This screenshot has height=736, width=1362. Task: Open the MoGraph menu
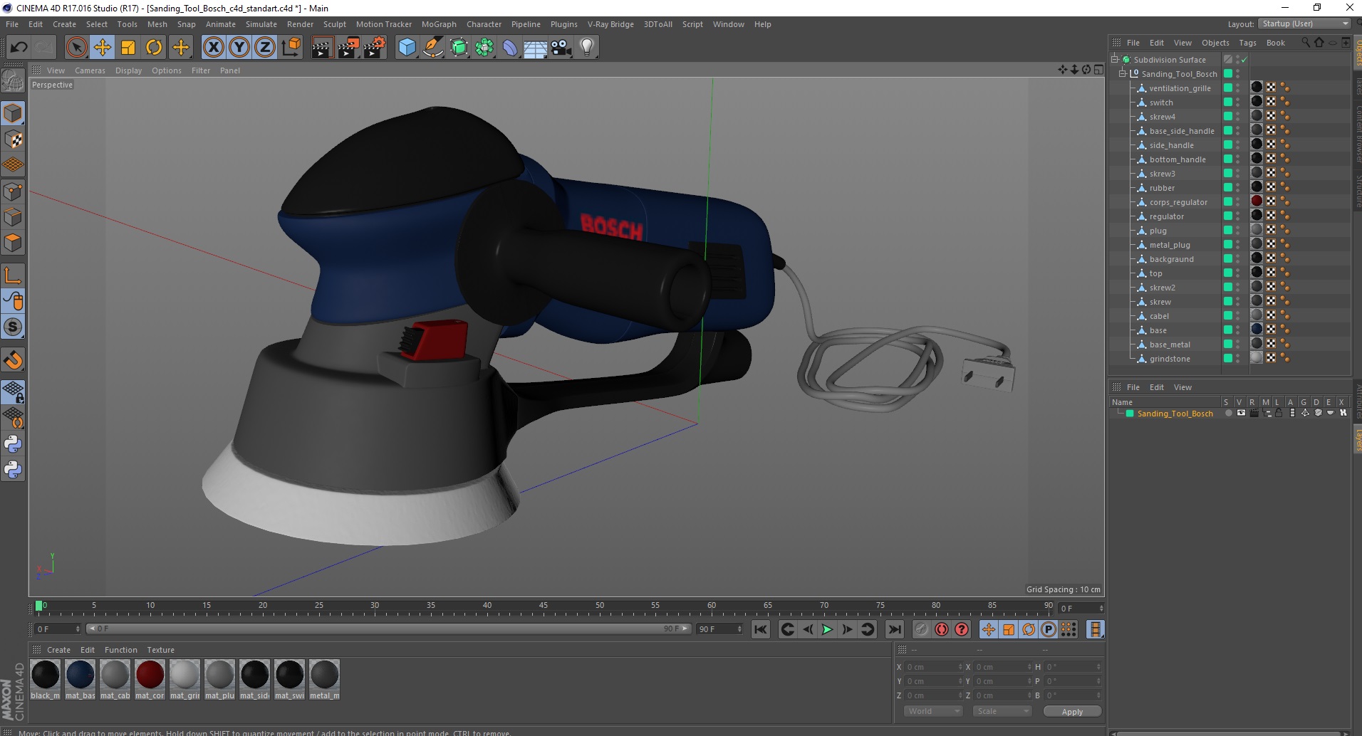[439, 24]
